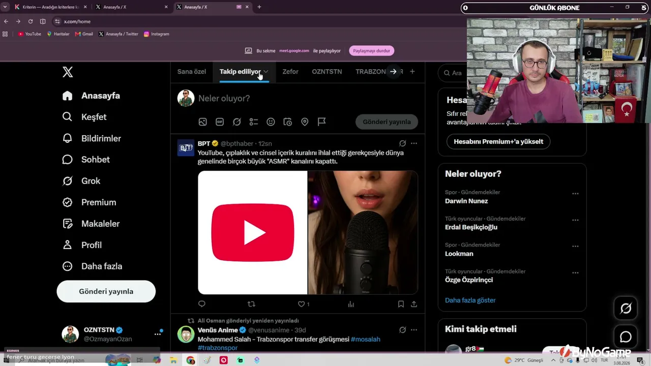This screenshot has width=651, height=366.
Task: Reply to the BPT YouTube ASMR post
Action: [202, 304]
